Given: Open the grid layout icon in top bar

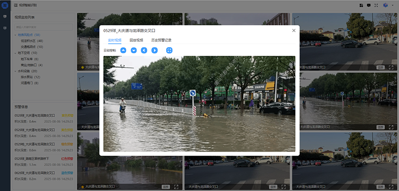Looking at the screenshot, I should tap(361, 5).
